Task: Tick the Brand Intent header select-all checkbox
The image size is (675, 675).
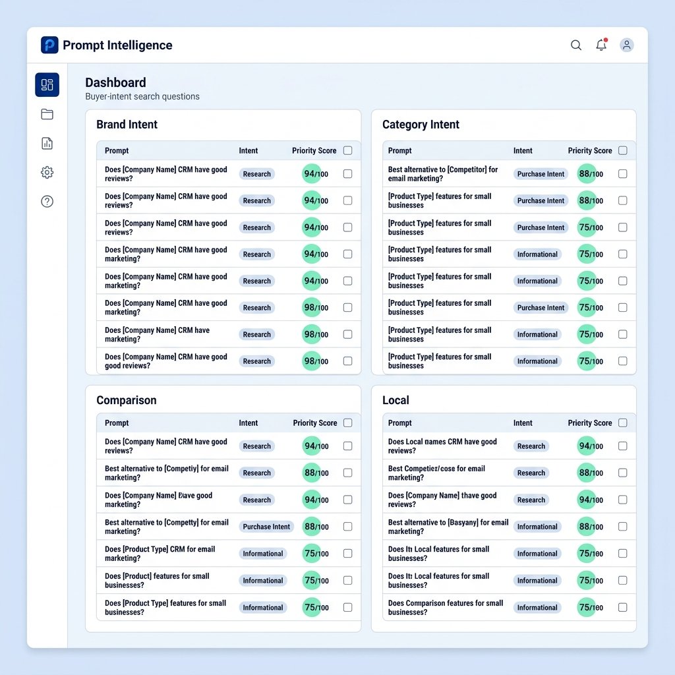Action: pyautogui.click(x=348, y=150)
